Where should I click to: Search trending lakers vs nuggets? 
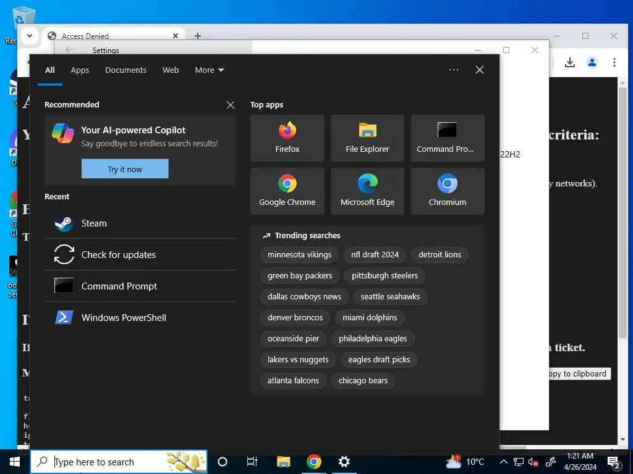[298, 360]
